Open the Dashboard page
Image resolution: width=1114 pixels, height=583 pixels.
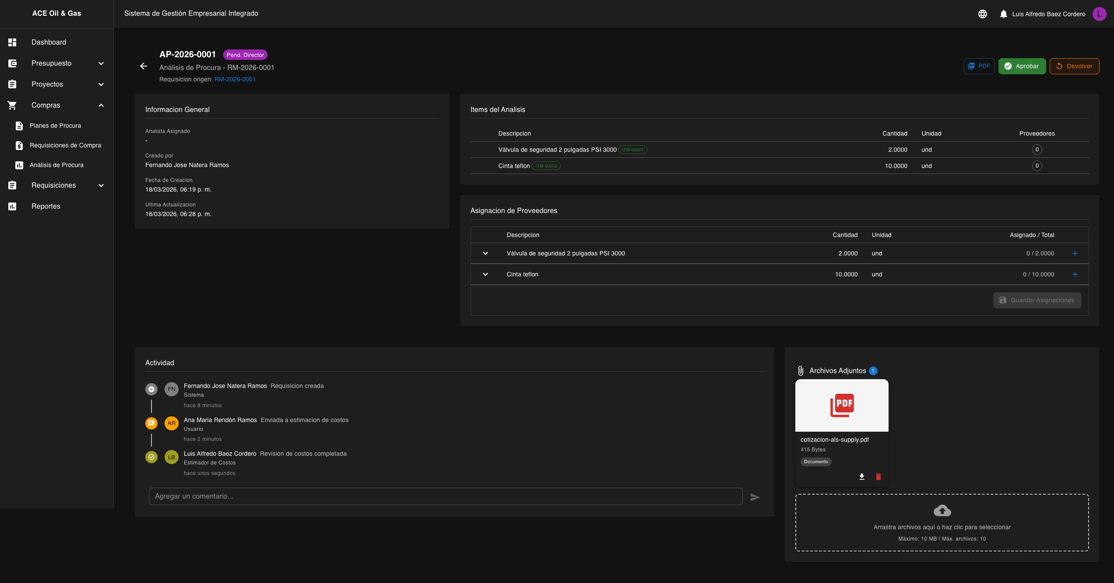[x=49, y=42]
